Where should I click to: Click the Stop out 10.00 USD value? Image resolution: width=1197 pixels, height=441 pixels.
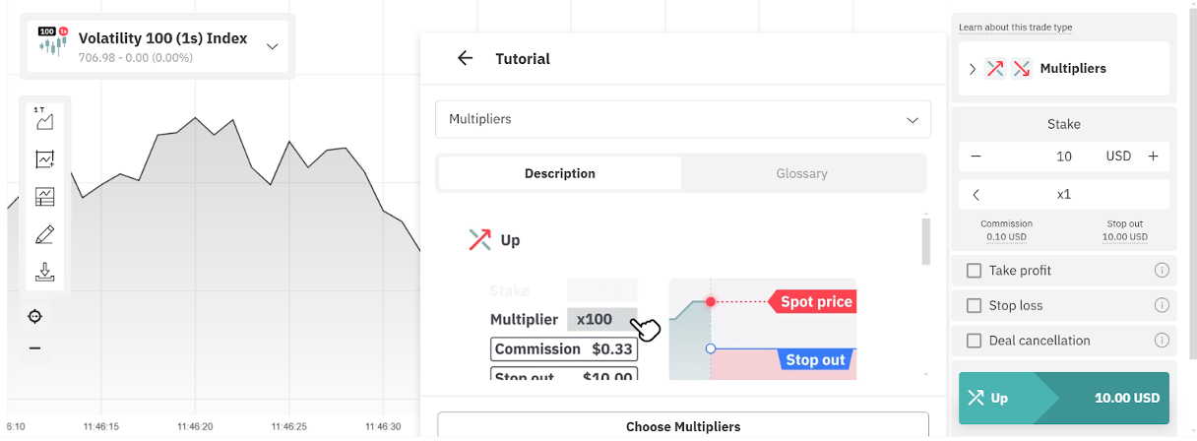(1124, 236)
